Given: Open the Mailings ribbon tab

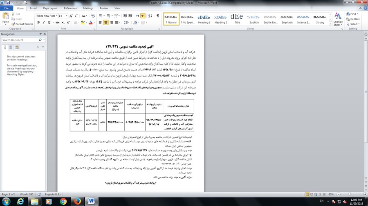Looking at the screenshot, I should [x=88, y=8].
